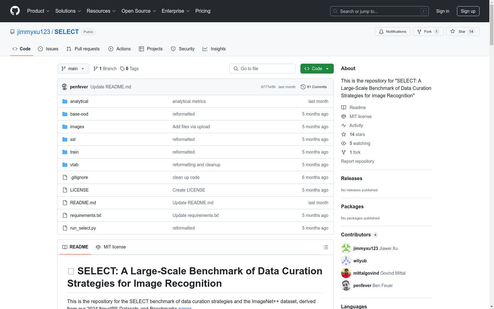
Task: Click the requirements.txt file icon
Action: click(65, 215)
